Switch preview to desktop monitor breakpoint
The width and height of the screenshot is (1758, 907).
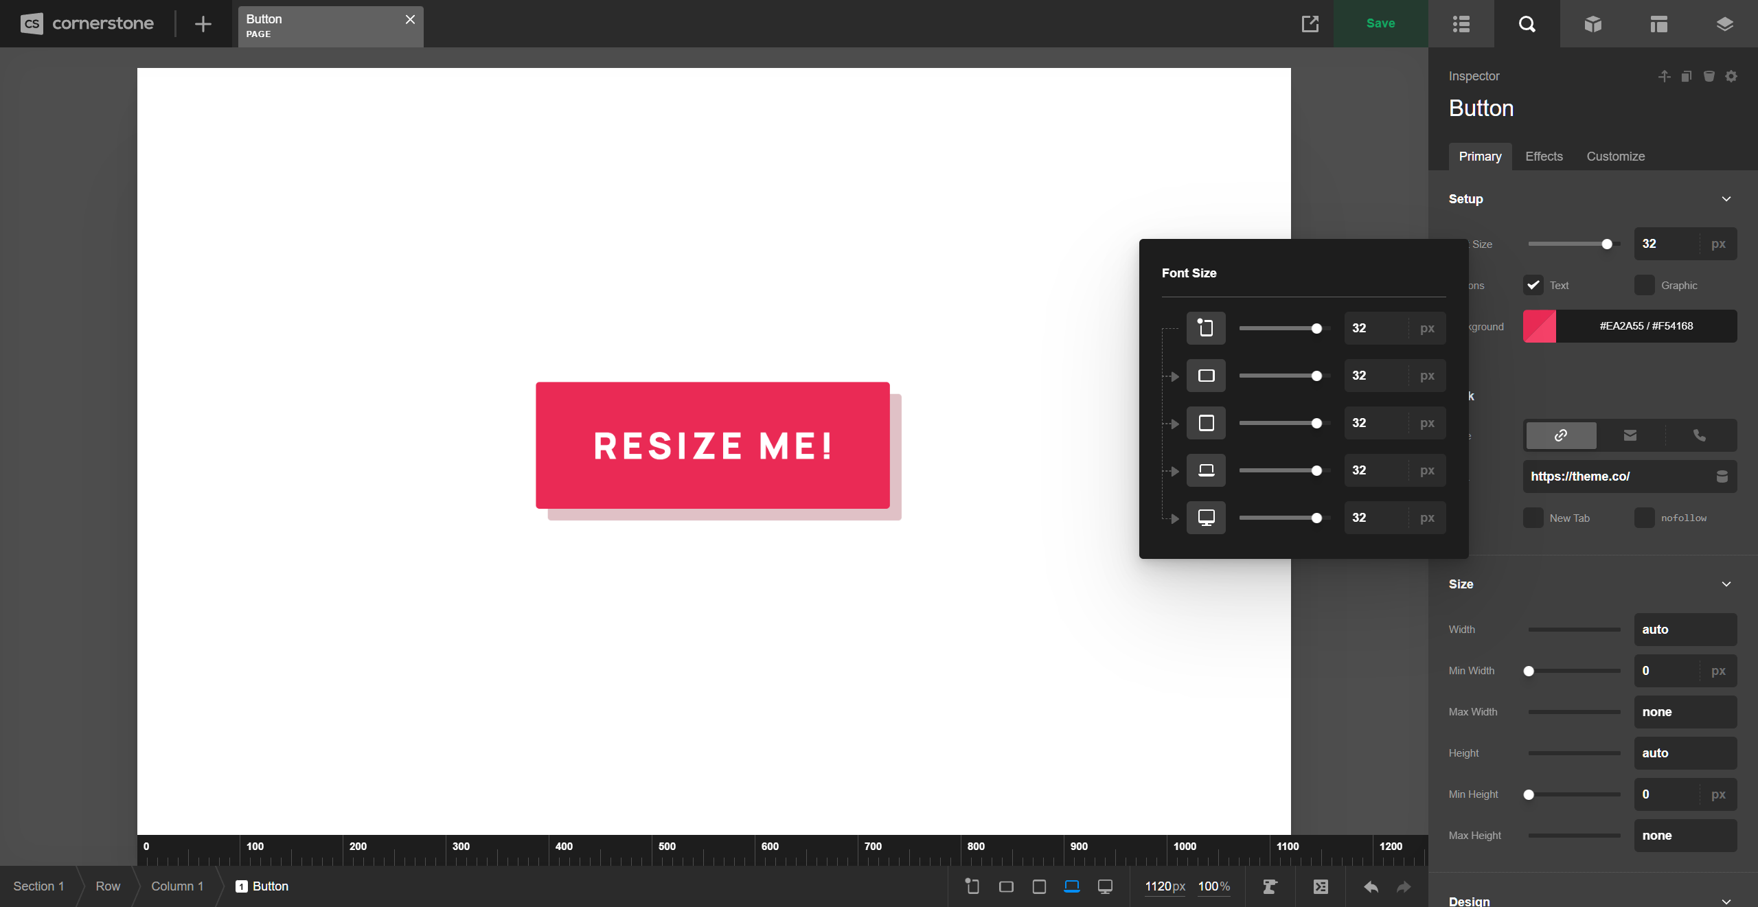click(x=1105, y=886)
